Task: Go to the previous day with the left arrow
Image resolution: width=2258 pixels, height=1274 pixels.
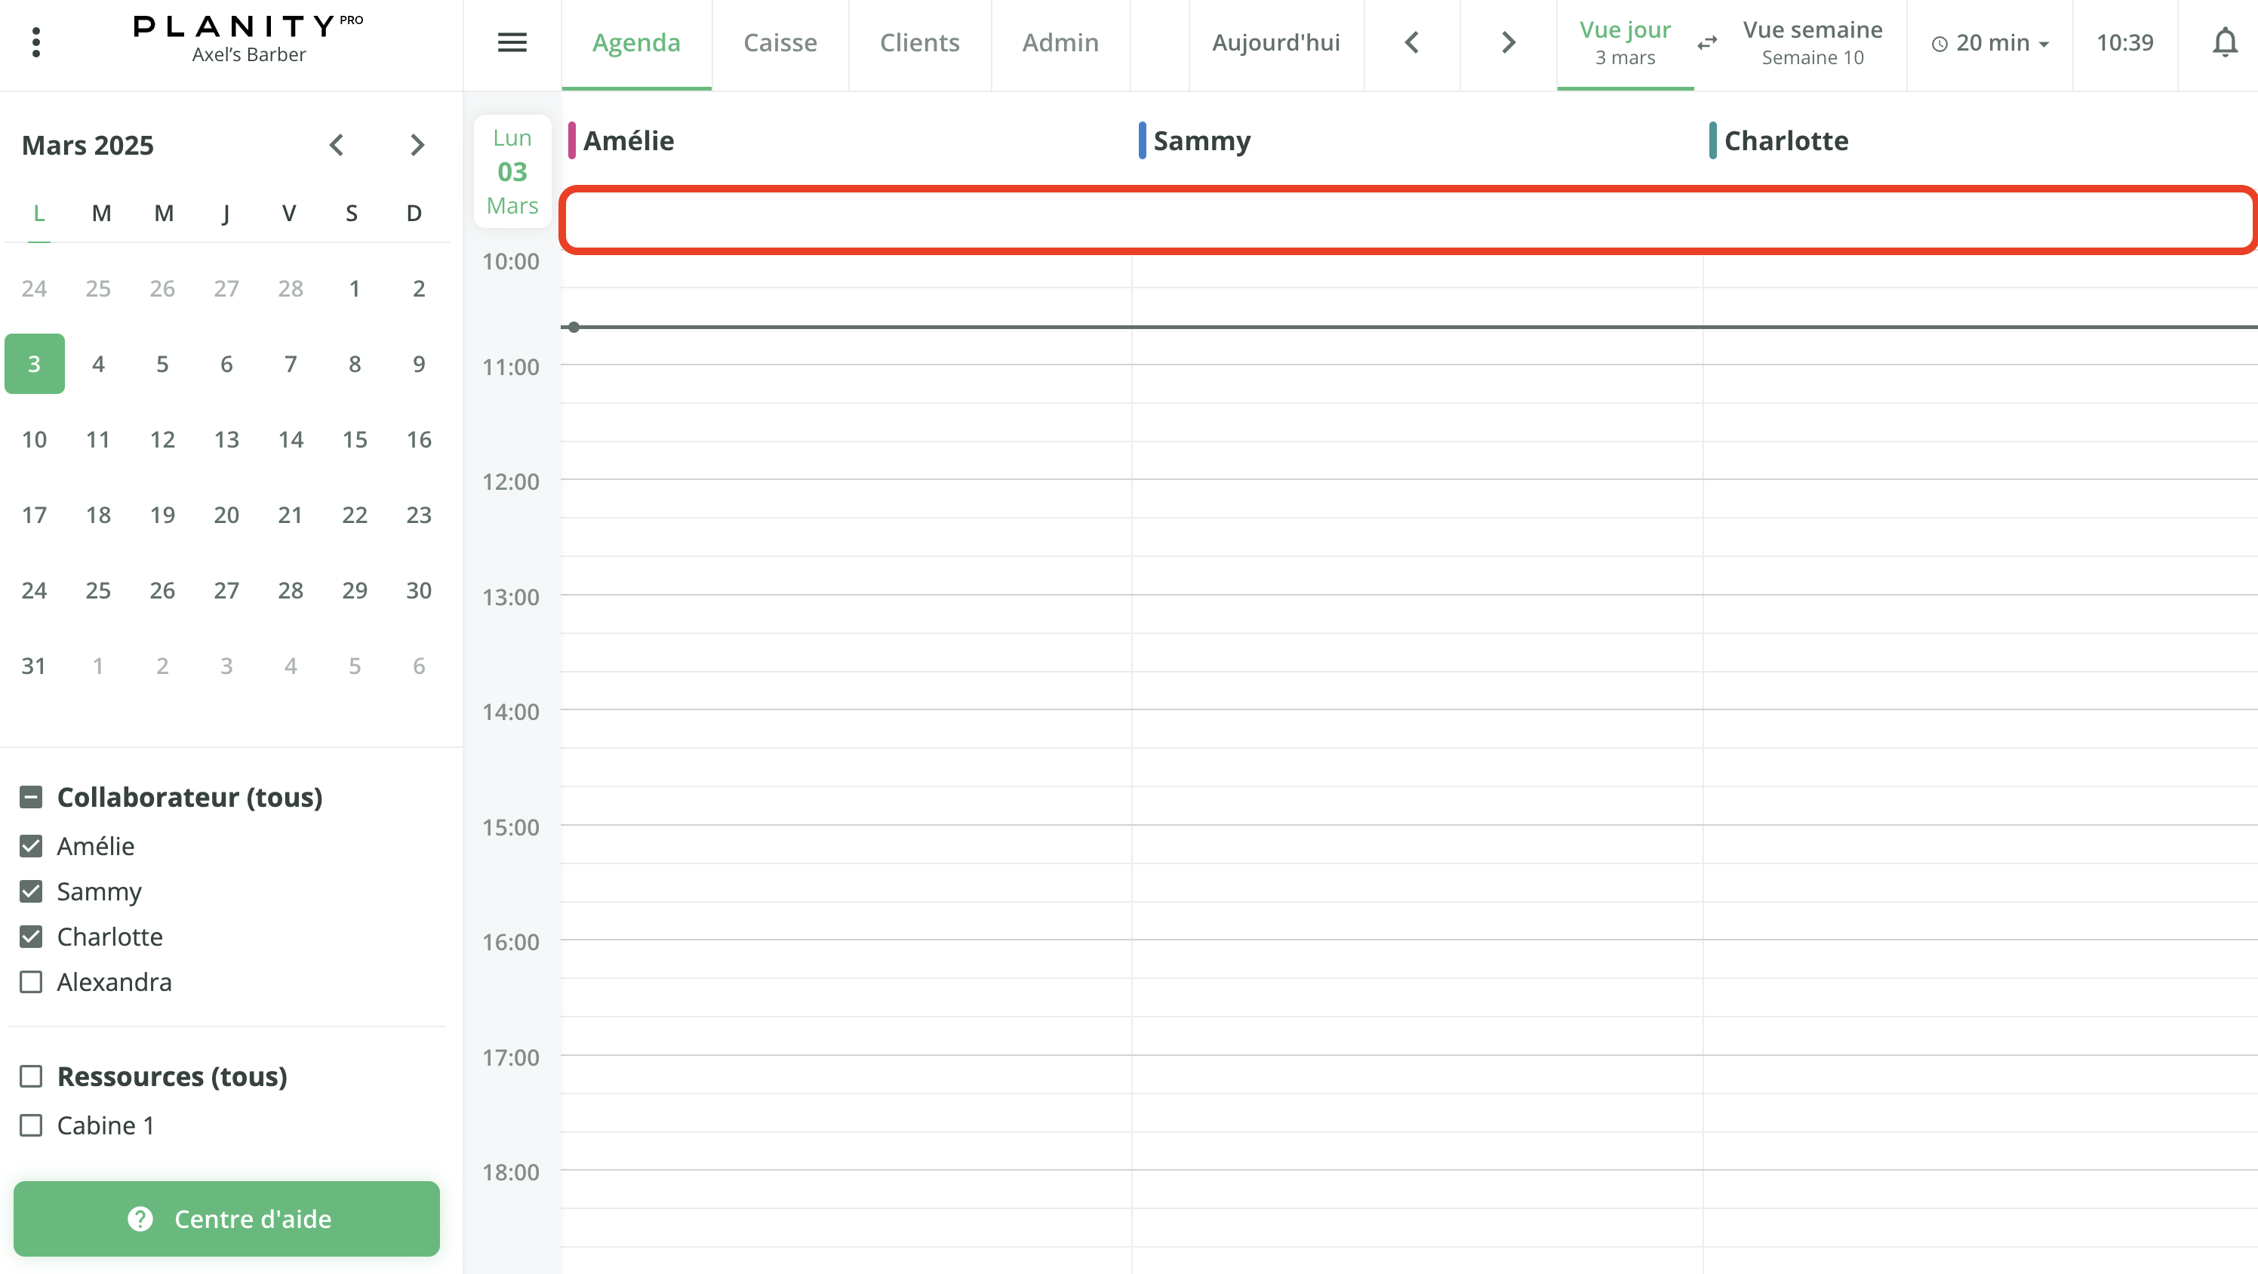Action: coord(1411,42)
